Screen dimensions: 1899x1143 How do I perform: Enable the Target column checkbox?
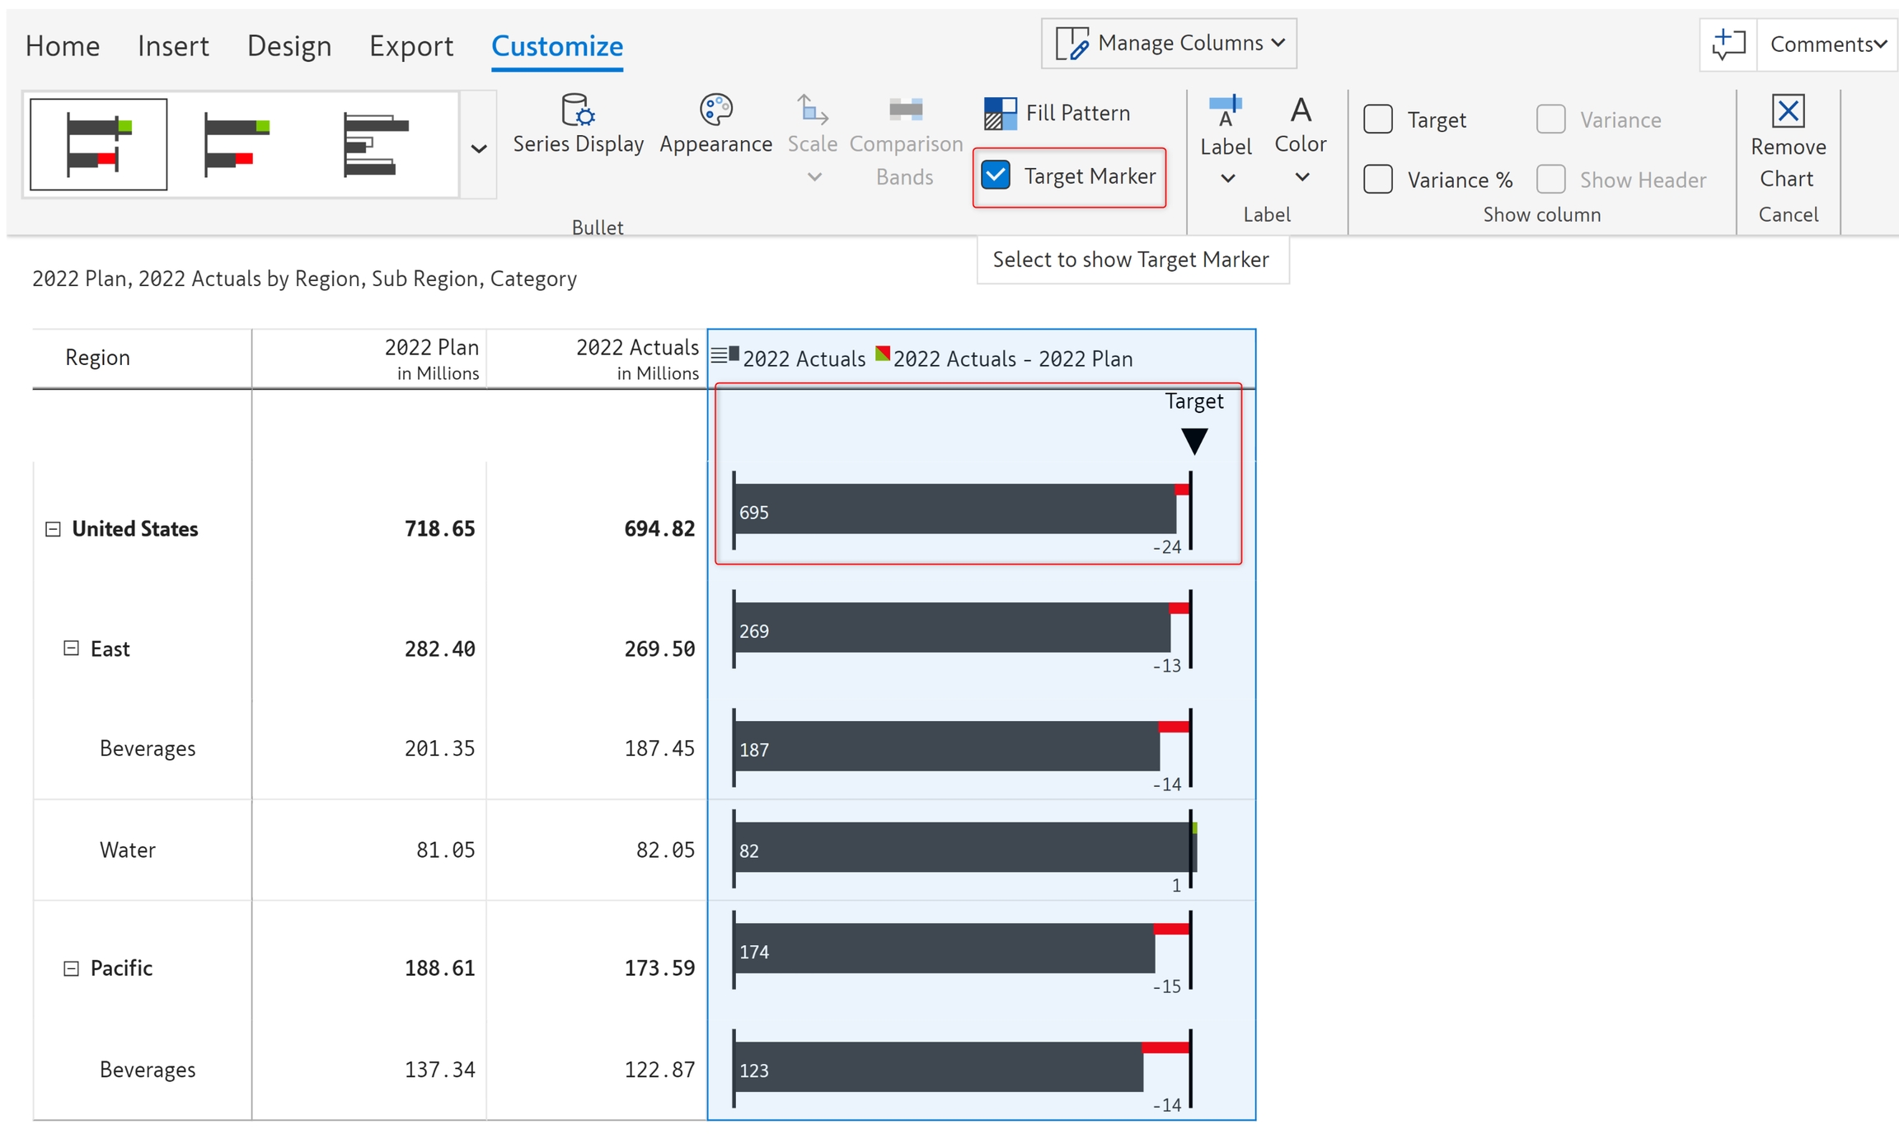click(1378, 119)
